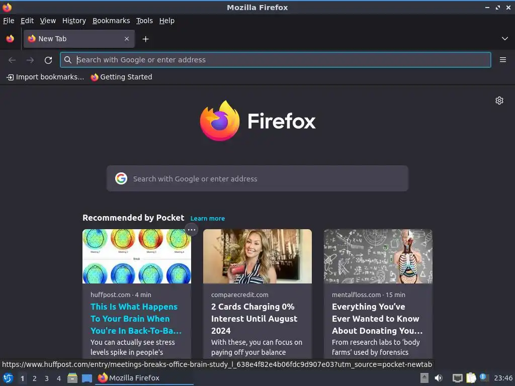Go forward one page

30,60
